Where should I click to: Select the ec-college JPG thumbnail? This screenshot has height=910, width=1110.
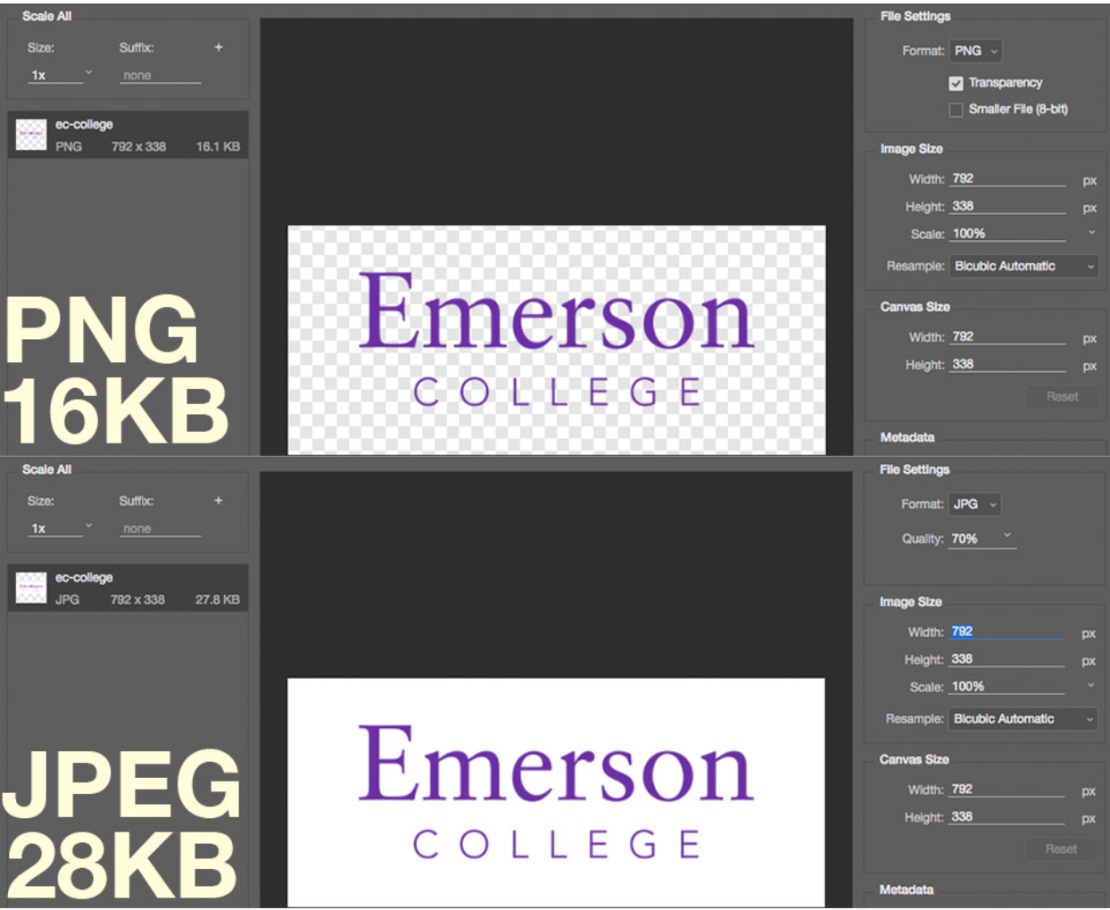pos(31,589)
